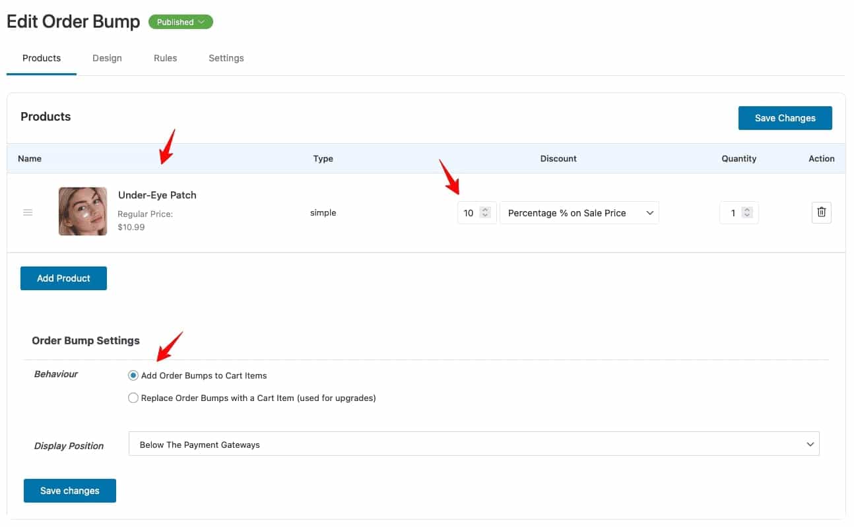Image resolution: width=854 pixels, height=527 pixels.
Task: Switch to the Settings tab
Action: pos(226,58)
